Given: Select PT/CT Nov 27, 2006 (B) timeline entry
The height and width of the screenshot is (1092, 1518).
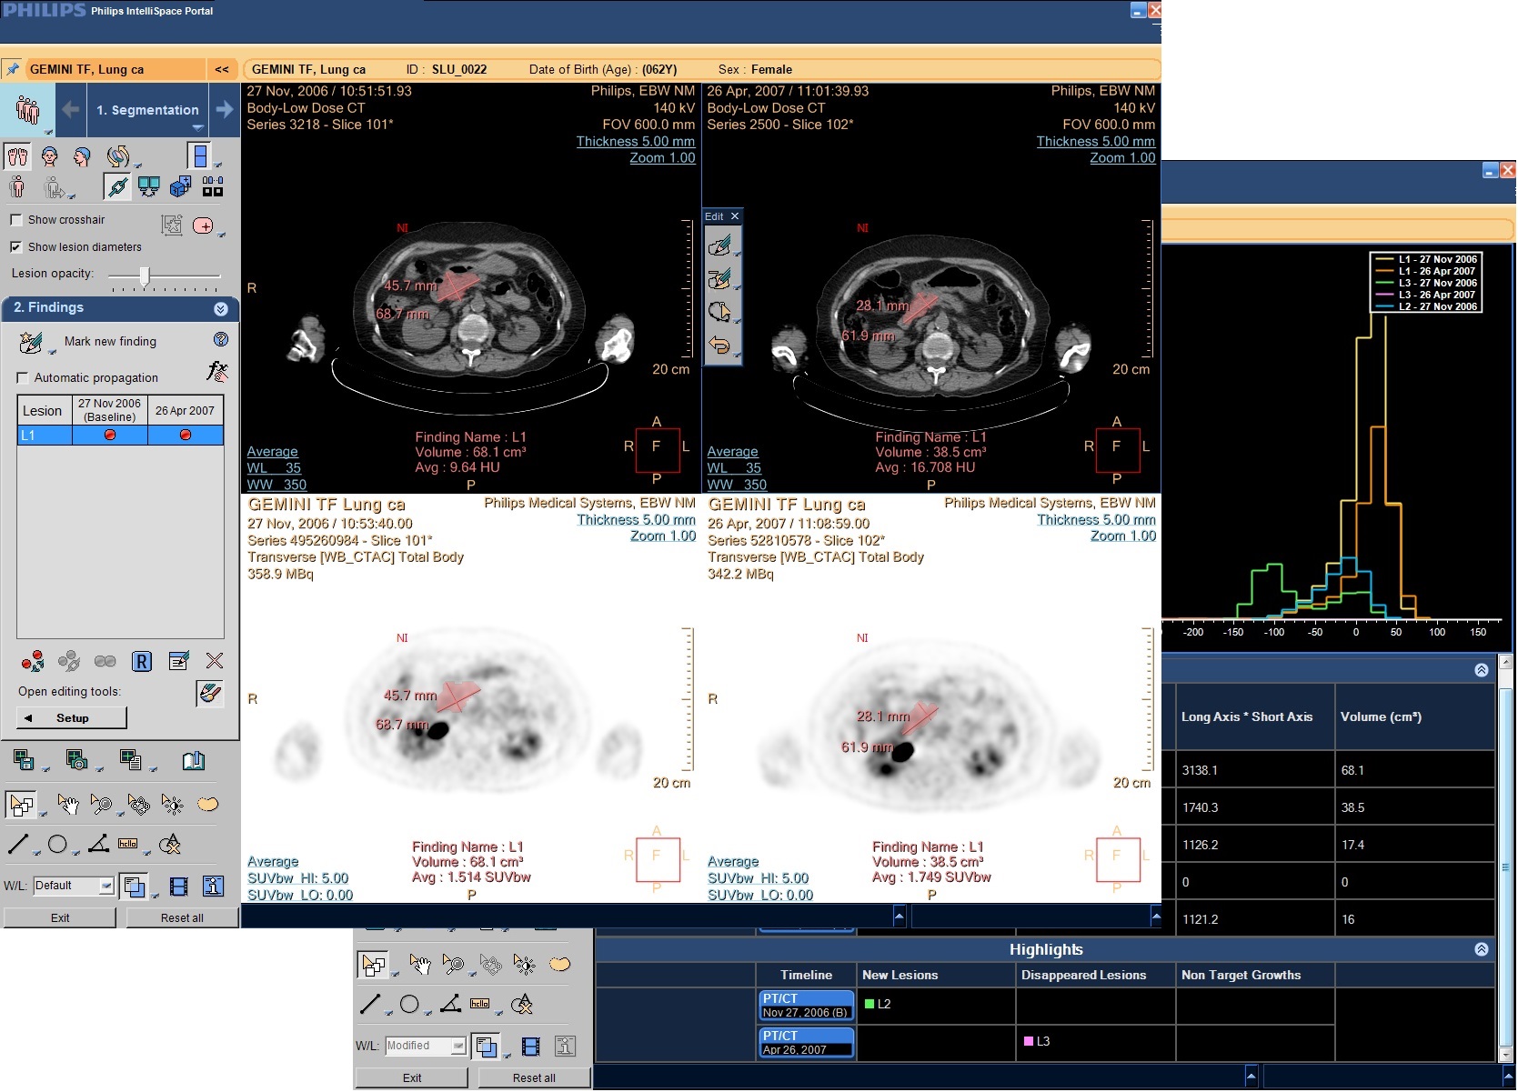Looking at the screenshot, I should coord(806,1006).
